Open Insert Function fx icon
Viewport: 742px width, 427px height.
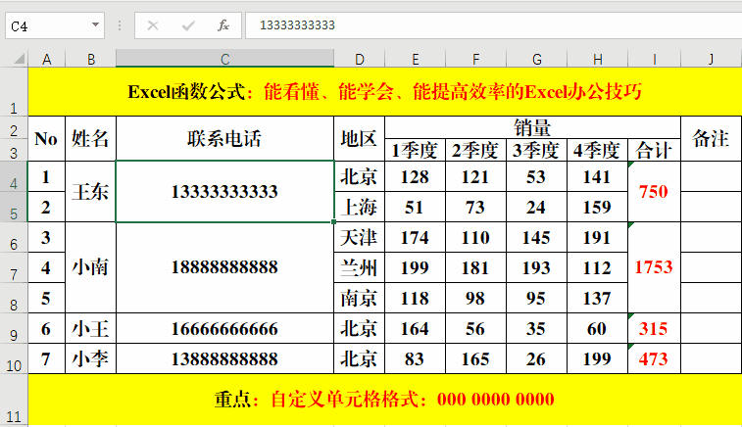tap(223, 25)
